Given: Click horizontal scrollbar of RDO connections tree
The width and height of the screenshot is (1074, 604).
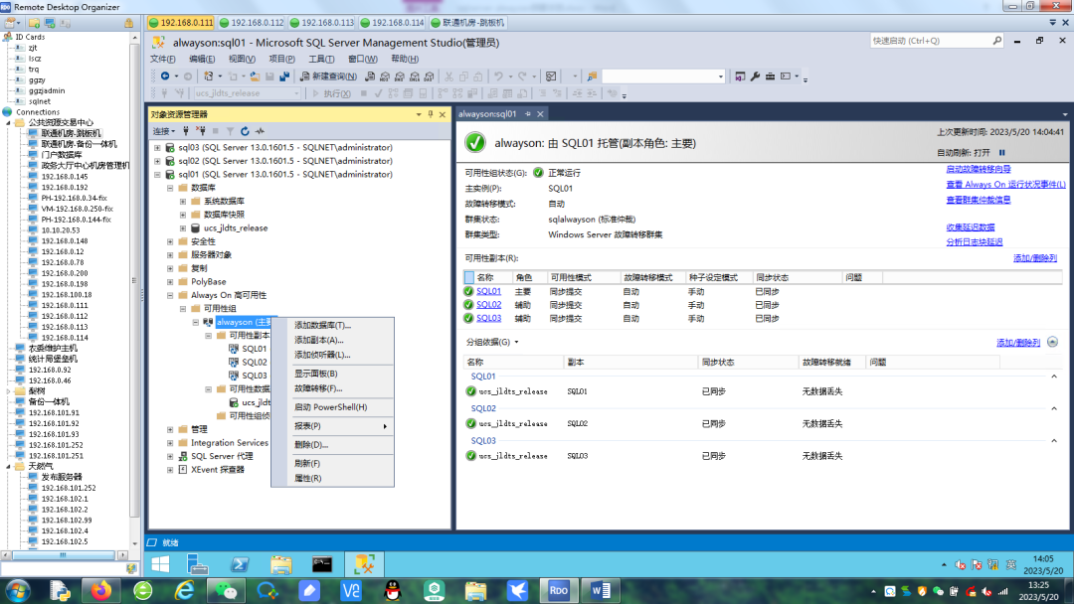Looking at the screenshot, I should click(63, 555).
